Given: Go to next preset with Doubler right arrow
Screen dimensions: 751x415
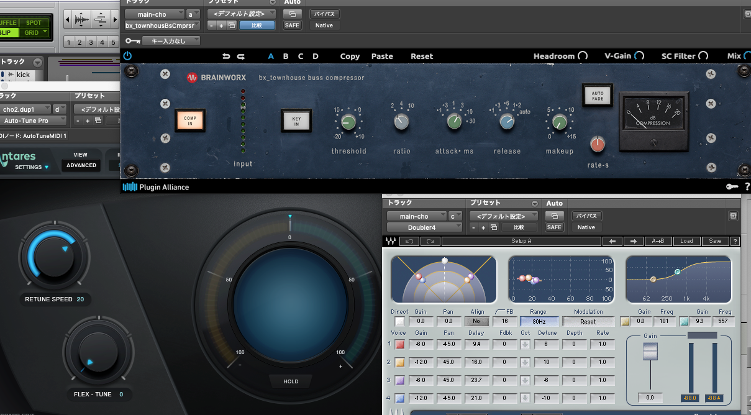Looking at the screenshot, I should coord(633,241).
